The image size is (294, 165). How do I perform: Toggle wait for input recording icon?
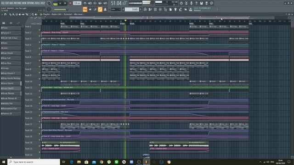point(90,3)
